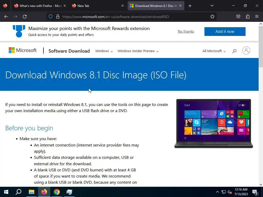Viewport: 263px width, 197px height.
Task: Open the Save to Pocket icon
Action: (238, 17)
